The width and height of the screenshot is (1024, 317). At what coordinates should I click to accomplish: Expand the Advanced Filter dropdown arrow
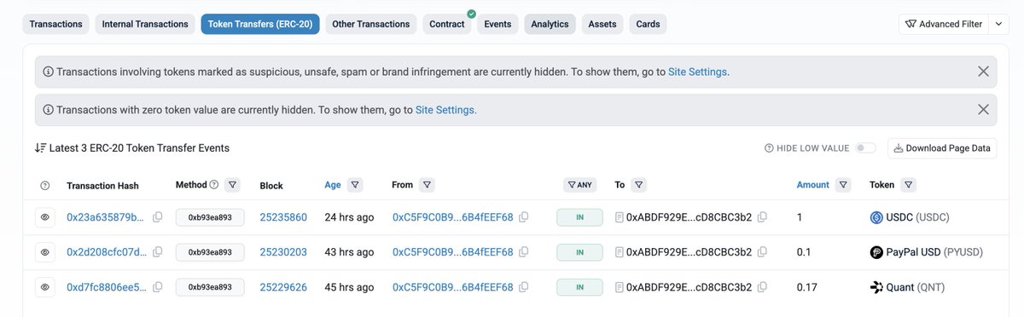(999, 24)
